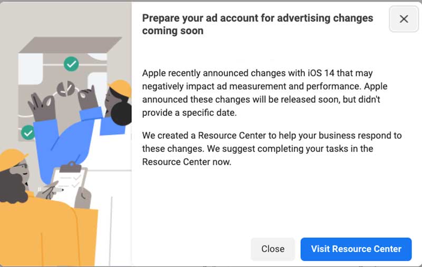Click the paragraph starting "We created a Resource Center"

(272, 149)
